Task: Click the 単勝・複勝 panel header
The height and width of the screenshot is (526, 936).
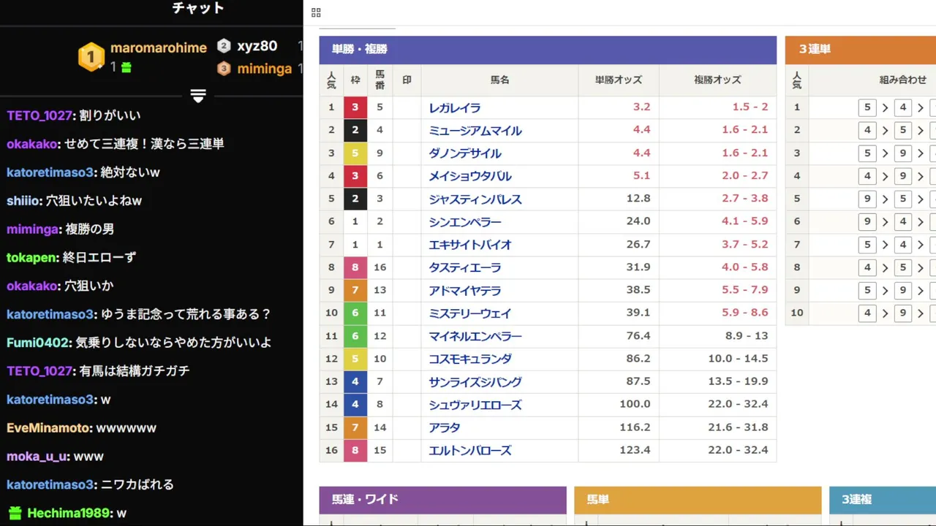Action: tap(548, 50)
